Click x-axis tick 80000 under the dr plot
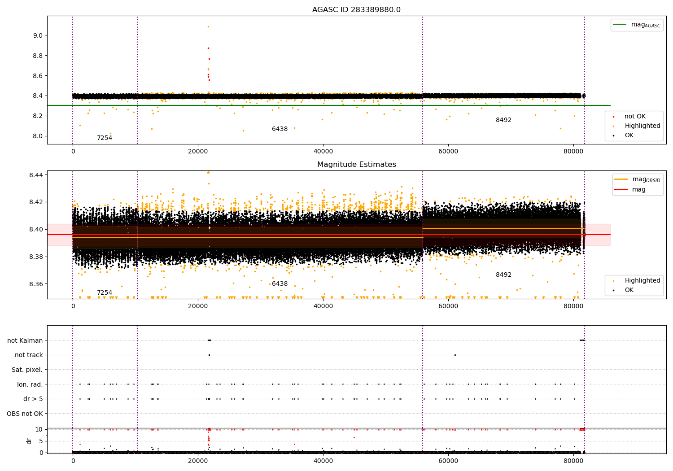Image resolution: width=673 pixels, height=471 pixels. point(573,461)
